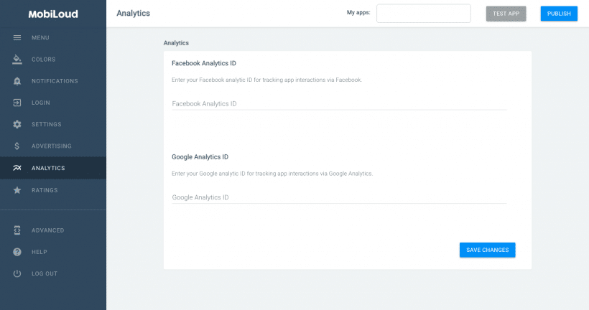Open the My apps dropdown box
Viewport: 589px width, 310px height.
423,14
